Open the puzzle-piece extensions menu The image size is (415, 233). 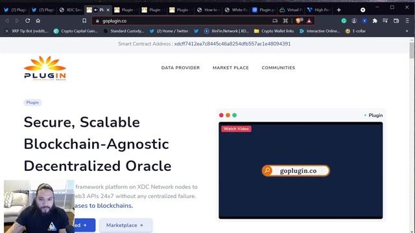(x=375, y=21)
